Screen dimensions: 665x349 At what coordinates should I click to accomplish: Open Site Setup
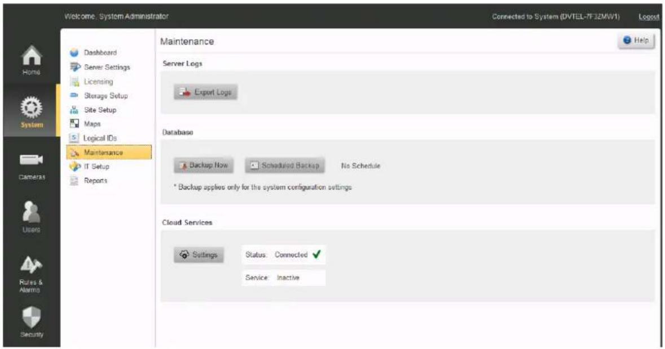pos(100,110)
